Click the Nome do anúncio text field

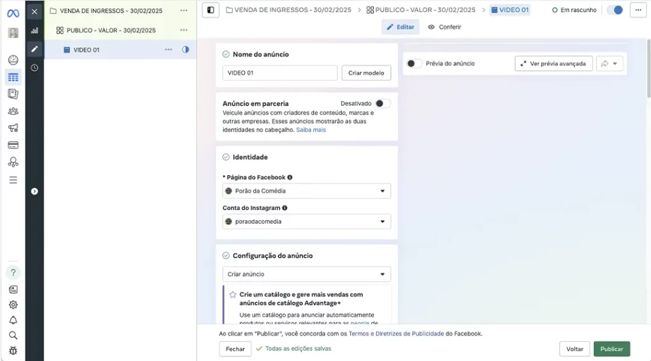pyautogui.click(x=280, y=73)
